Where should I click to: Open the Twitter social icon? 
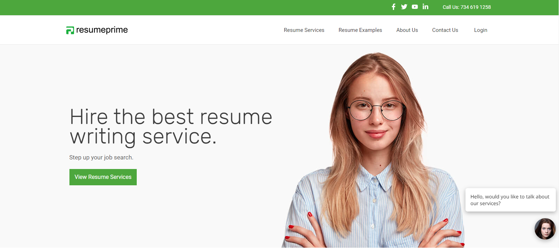coord(404,7)
